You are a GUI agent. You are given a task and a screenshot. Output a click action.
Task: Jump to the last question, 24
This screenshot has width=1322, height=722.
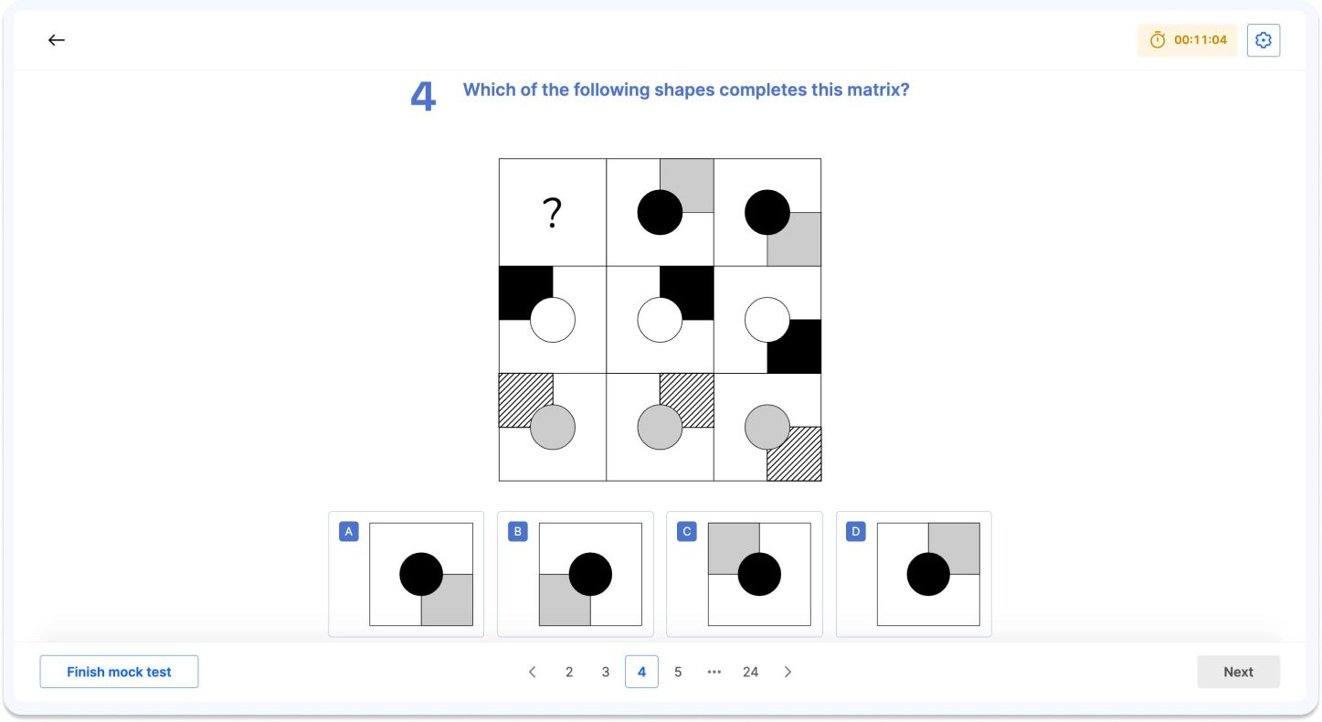coord(750,672)
